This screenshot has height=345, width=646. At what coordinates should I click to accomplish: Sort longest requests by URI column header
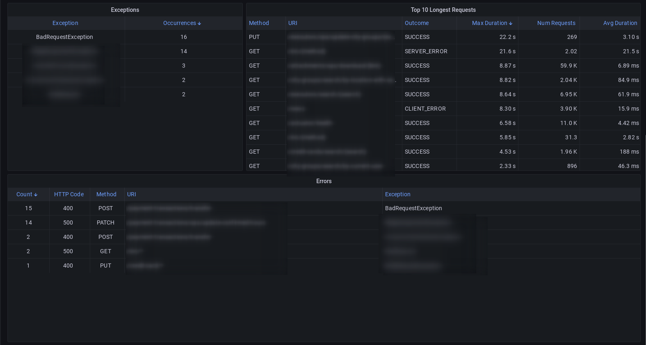point(293,23)
